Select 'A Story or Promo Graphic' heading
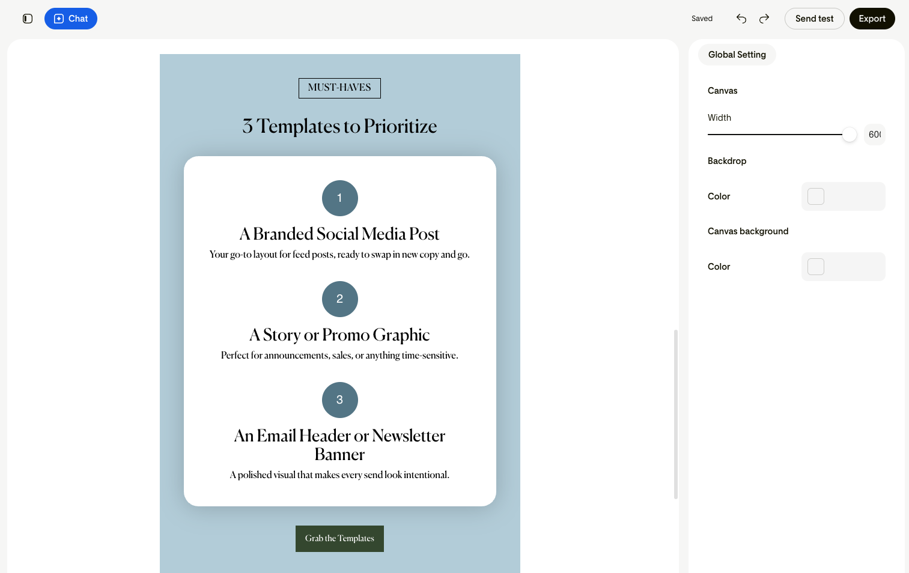The height and width of the screenshot is (573, 909). pos(339,335)
